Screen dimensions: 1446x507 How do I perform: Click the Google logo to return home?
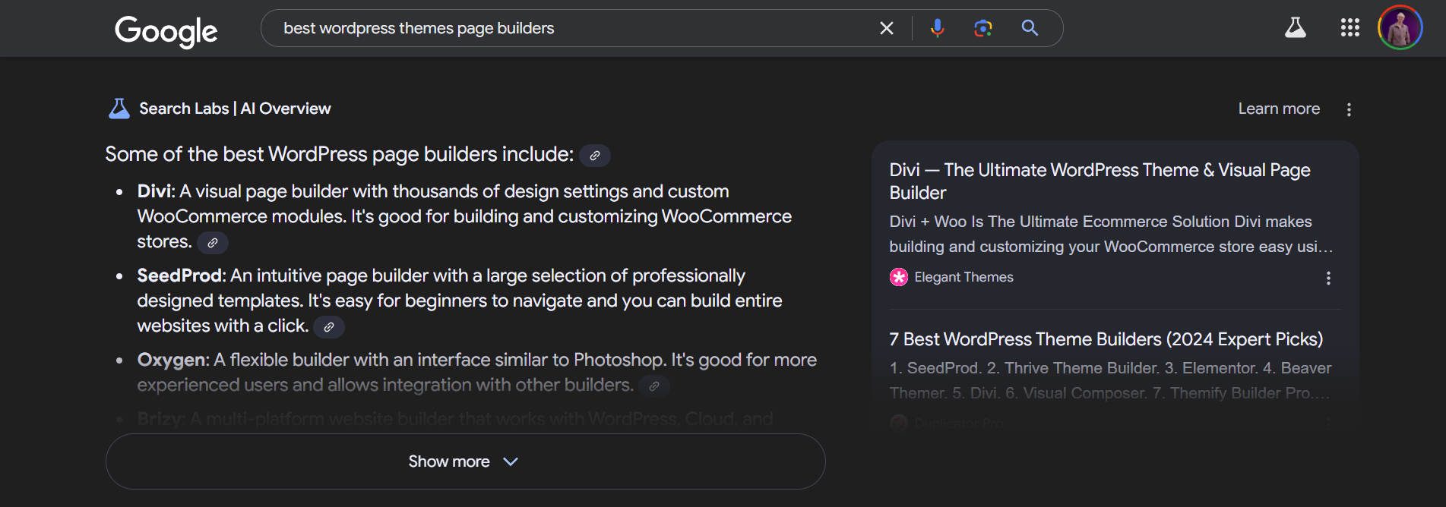tap(165, 30)
